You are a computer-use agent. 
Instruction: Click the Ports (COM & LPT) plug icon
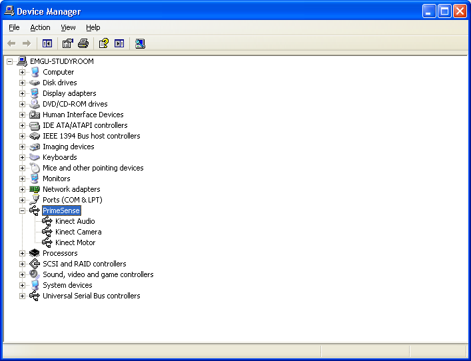(x=35, y=200)
